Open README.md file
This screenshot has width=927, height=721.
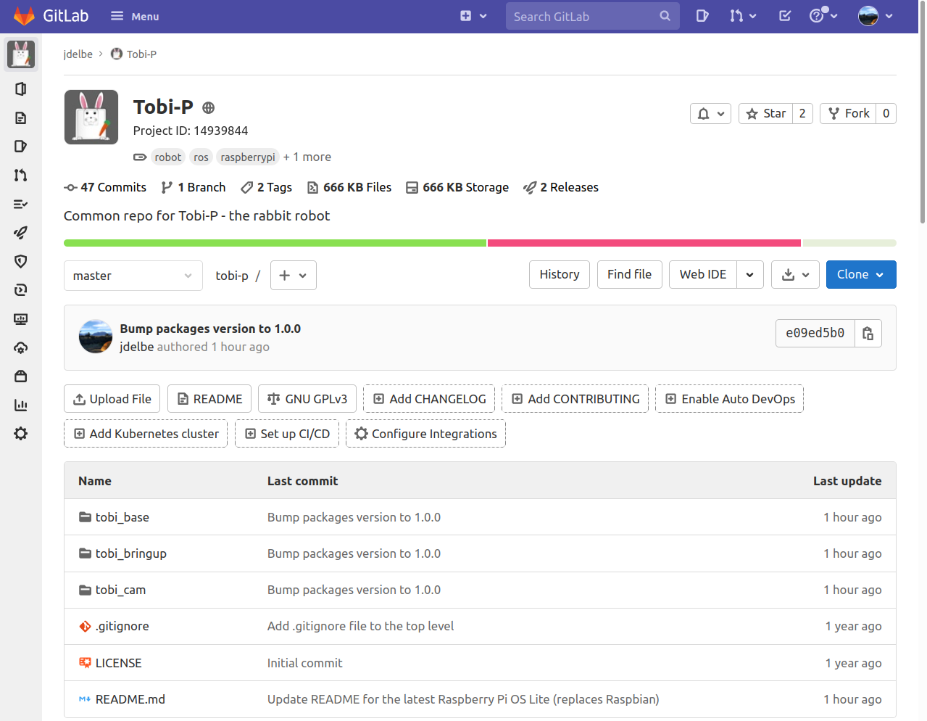pos(130,699)
